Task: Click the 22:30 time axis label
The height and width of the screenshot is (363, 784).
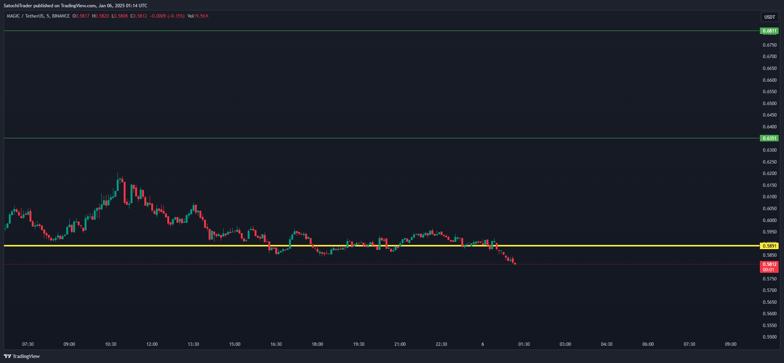Action: click(441, 344)
